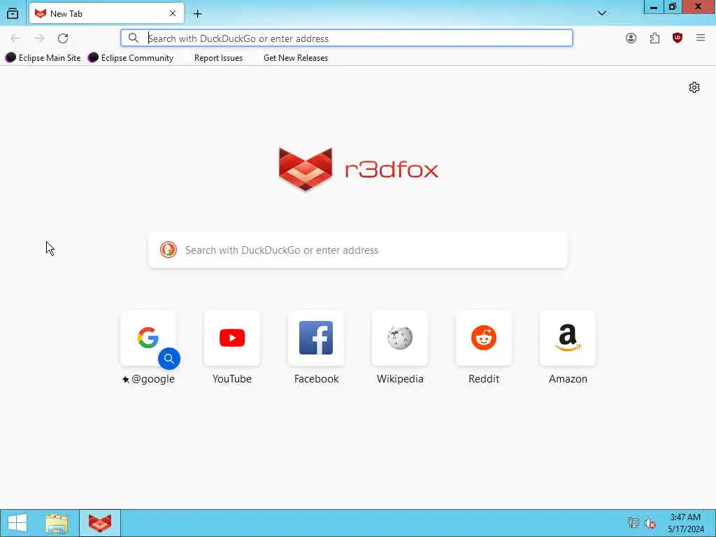
Task: Go forward with the forward arrow
Action: 39,38
